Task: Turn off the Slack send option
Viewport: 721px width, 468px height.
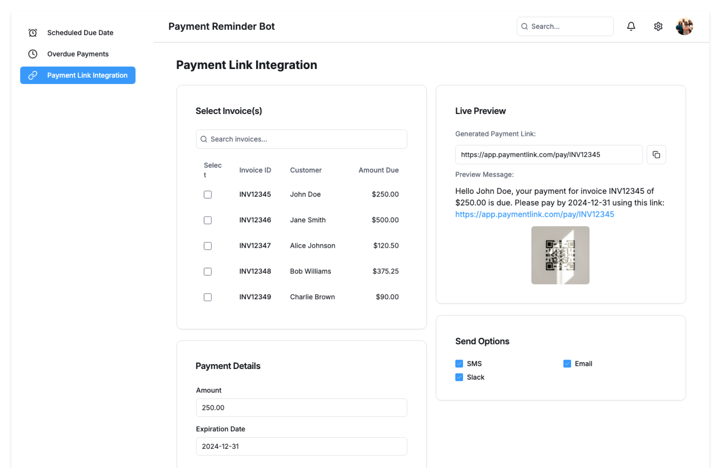Action: pyautogui.click(x=459, y=377)
